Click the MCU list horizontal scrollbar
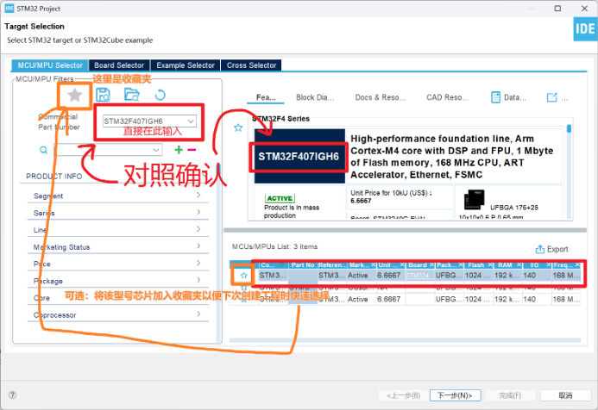This screenshot has height=410, width=598. tap(405, 340)
